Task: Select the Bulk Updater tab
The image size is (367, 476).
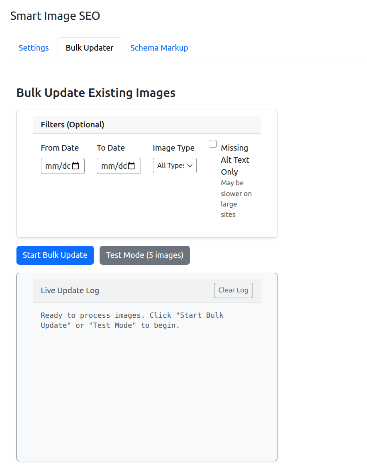Action: 90,48
